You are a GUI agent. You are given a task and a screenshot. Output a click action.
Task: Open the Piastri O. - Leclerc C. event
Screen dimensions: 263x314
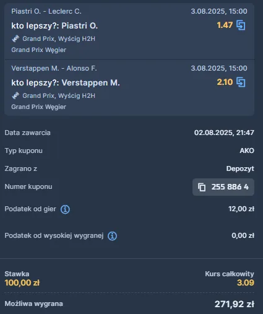(46, 11)
